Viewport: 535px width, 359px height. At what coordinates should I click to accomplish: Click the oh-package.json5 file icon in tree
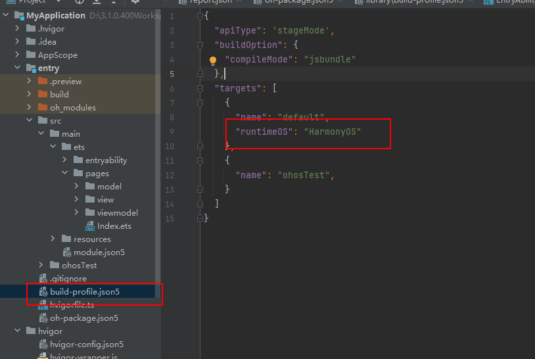[43, 318]
